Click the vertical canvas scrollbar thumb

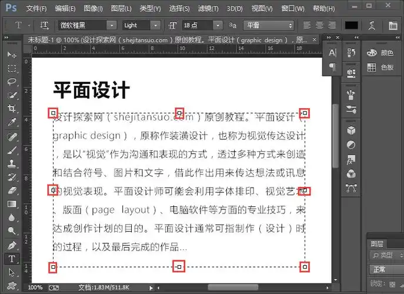[335, 136]
